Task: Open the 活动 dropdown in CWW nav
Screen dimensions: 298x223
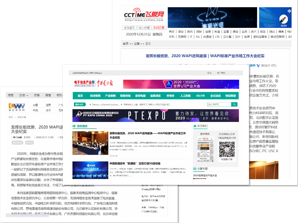Action: pyautogui.click(x=24, y=95)
